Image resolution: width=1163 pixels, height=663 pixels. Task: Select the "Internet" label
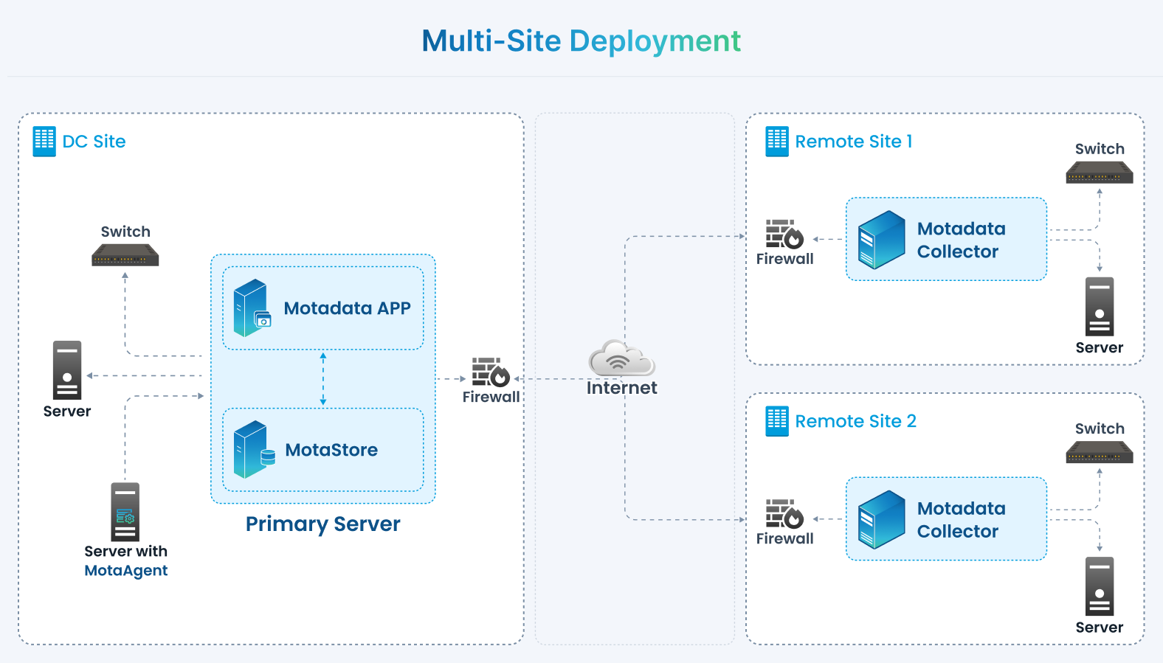621,388
